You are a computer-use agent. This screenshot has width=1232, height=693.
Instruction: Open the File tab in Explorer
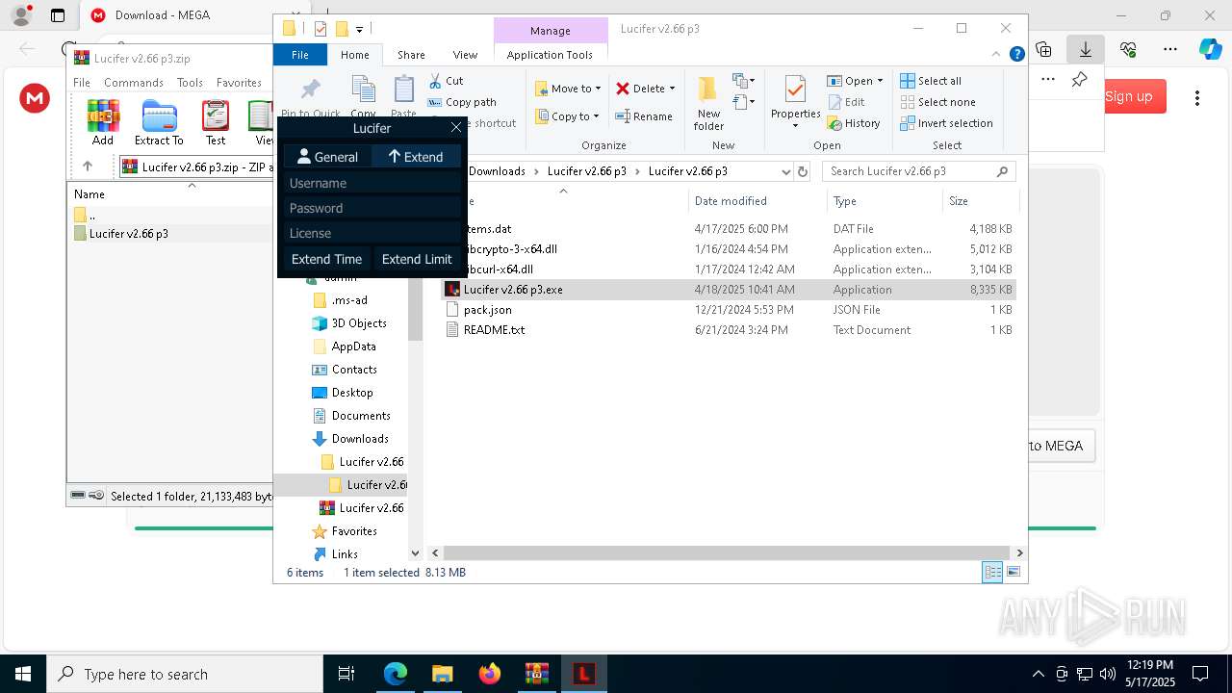[300, 55]
